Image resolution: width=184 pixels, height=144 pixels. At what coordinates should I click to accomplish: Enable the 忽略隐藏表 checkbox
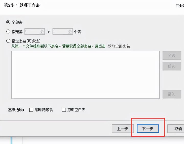point(31,110)
